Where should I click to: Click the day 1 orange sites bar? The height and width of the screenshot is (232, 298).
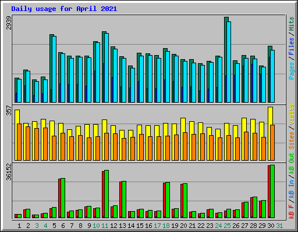click(19, 142)
